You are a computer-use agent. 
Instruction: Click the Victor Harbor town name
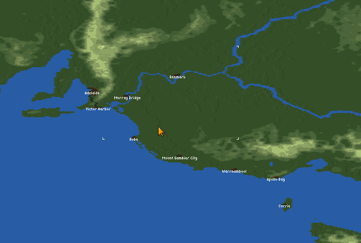(98, 109)
